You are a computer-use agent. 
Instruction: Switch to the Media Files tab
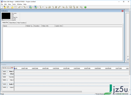(x=5, y=23)
